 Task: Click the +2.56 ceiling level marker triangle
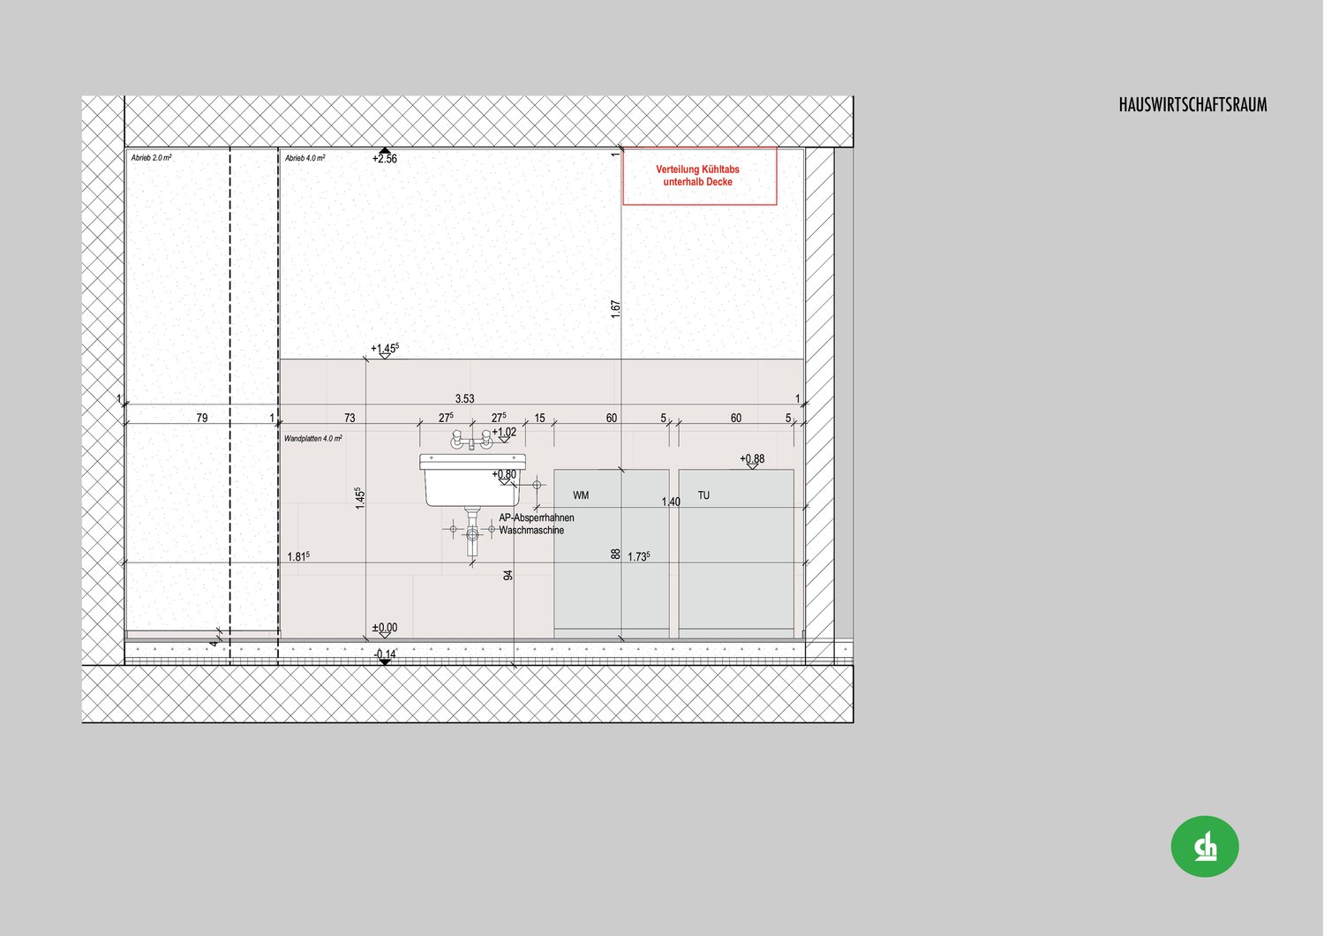pos(384,152)
